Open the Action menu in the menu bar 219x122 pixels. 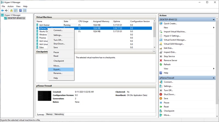[x=10, y=6]
